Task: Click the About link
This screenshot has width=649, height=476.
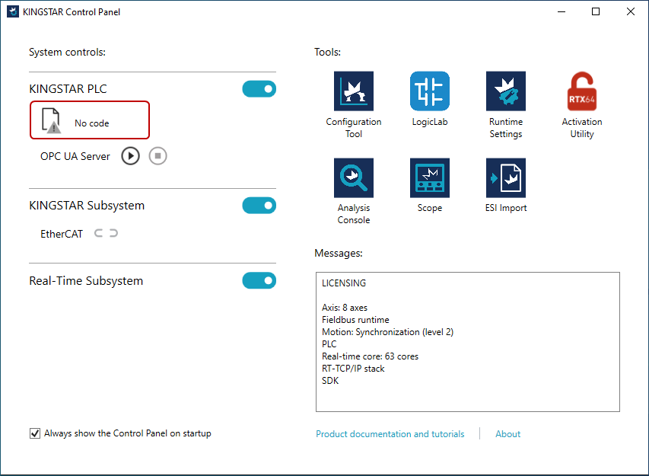Action: (507, 434)
